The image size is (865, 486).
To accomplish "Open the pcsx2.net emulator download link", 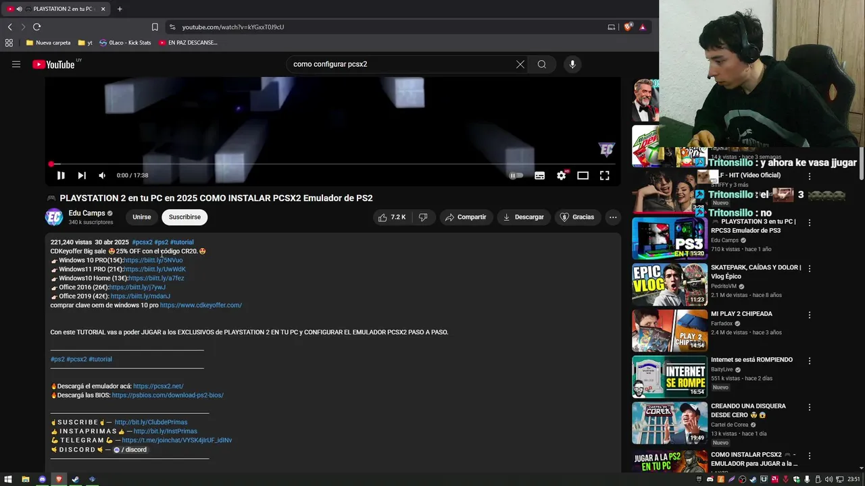I will 158,386.
